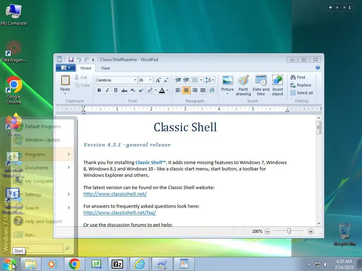This screenshot has width=362, height=271.
Task: Open the WordPad file menu button
Action: pos(66,68)
